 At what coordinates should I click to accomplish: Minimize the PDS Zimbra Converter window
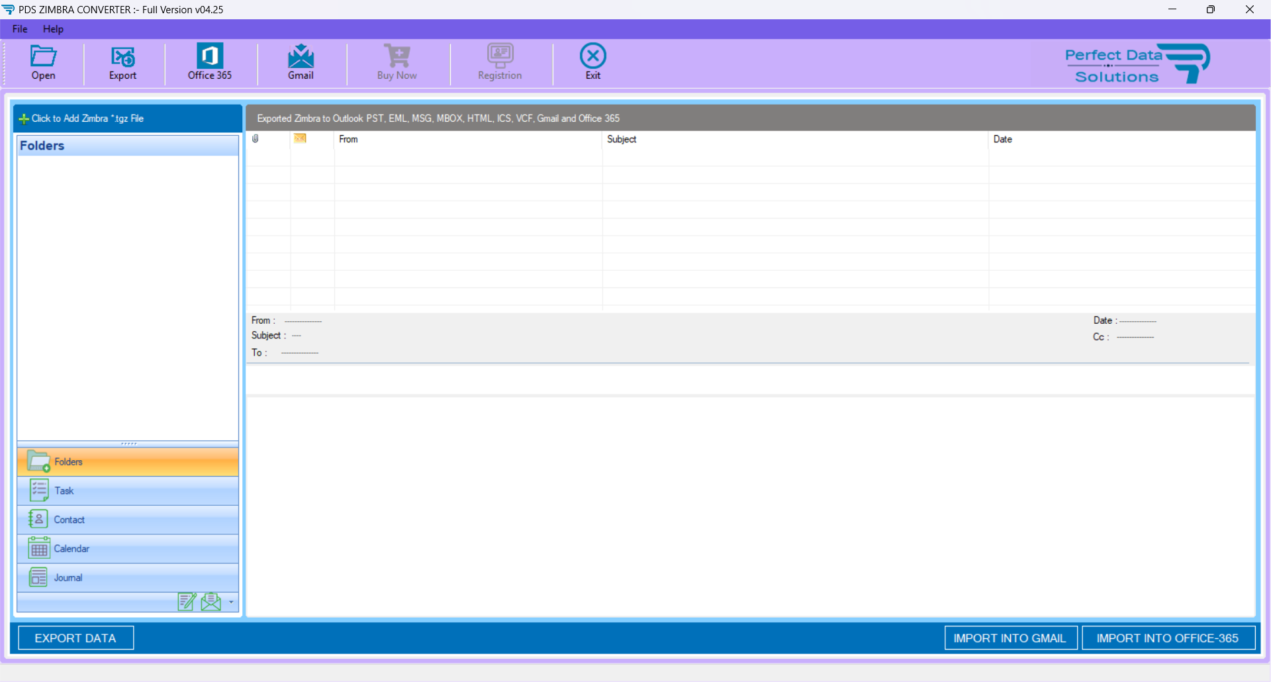(x=1172, y=9)
